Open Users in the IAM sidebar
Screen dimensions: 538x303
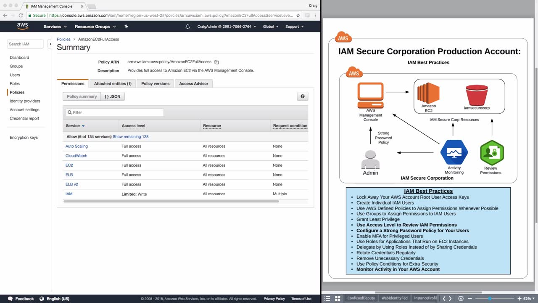pos(15,75)
